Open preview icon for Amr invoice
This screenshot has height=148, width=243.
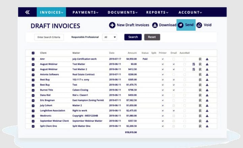[x=200, y=59]
